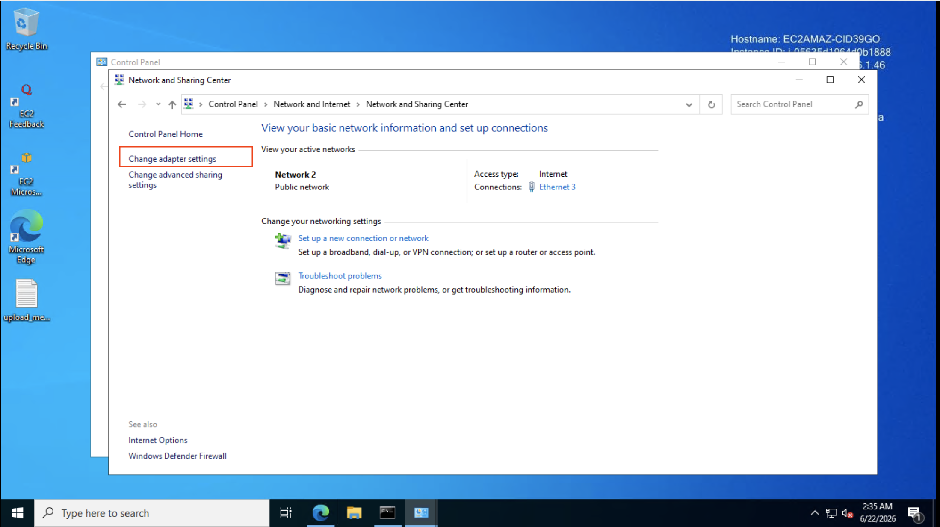Click the Control Panel taskbar button
The height and width of the screenshot is (527, 940).
[x=421, y=513]
